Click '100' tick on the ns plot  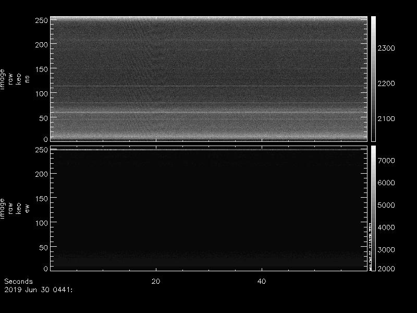[41, 94]
